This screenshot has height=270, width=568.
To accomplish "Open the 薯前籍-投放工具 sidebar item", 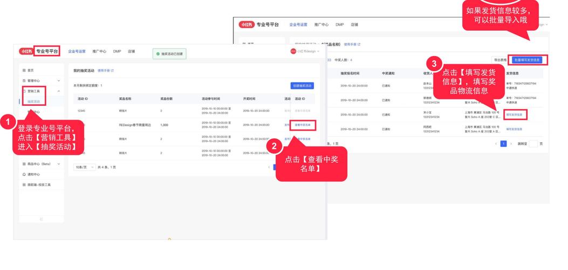I will click(x=38, y=185).
